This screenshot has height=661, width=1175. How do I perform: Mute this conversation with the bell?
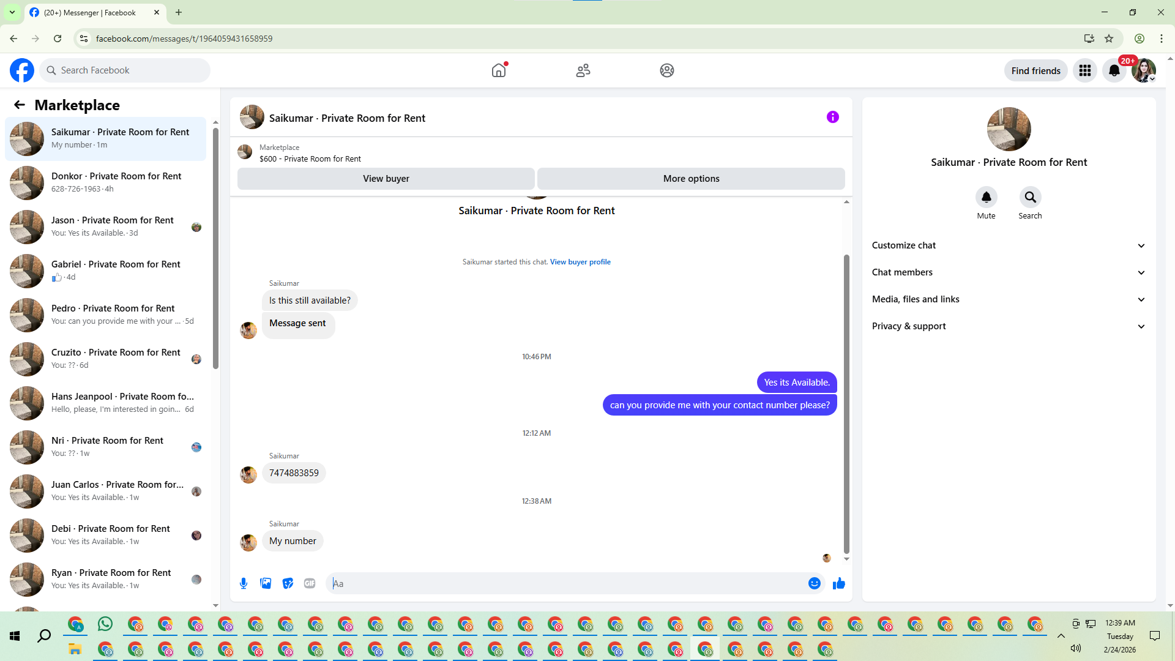coord(986,197)
